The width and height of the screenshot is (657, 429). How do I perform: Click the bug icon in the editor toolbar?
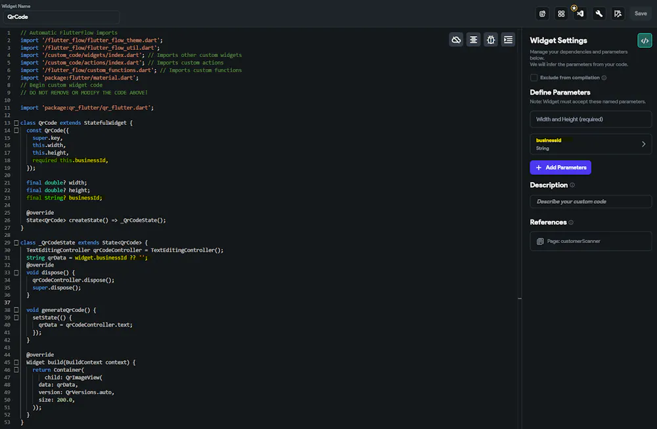coord(491,40)
